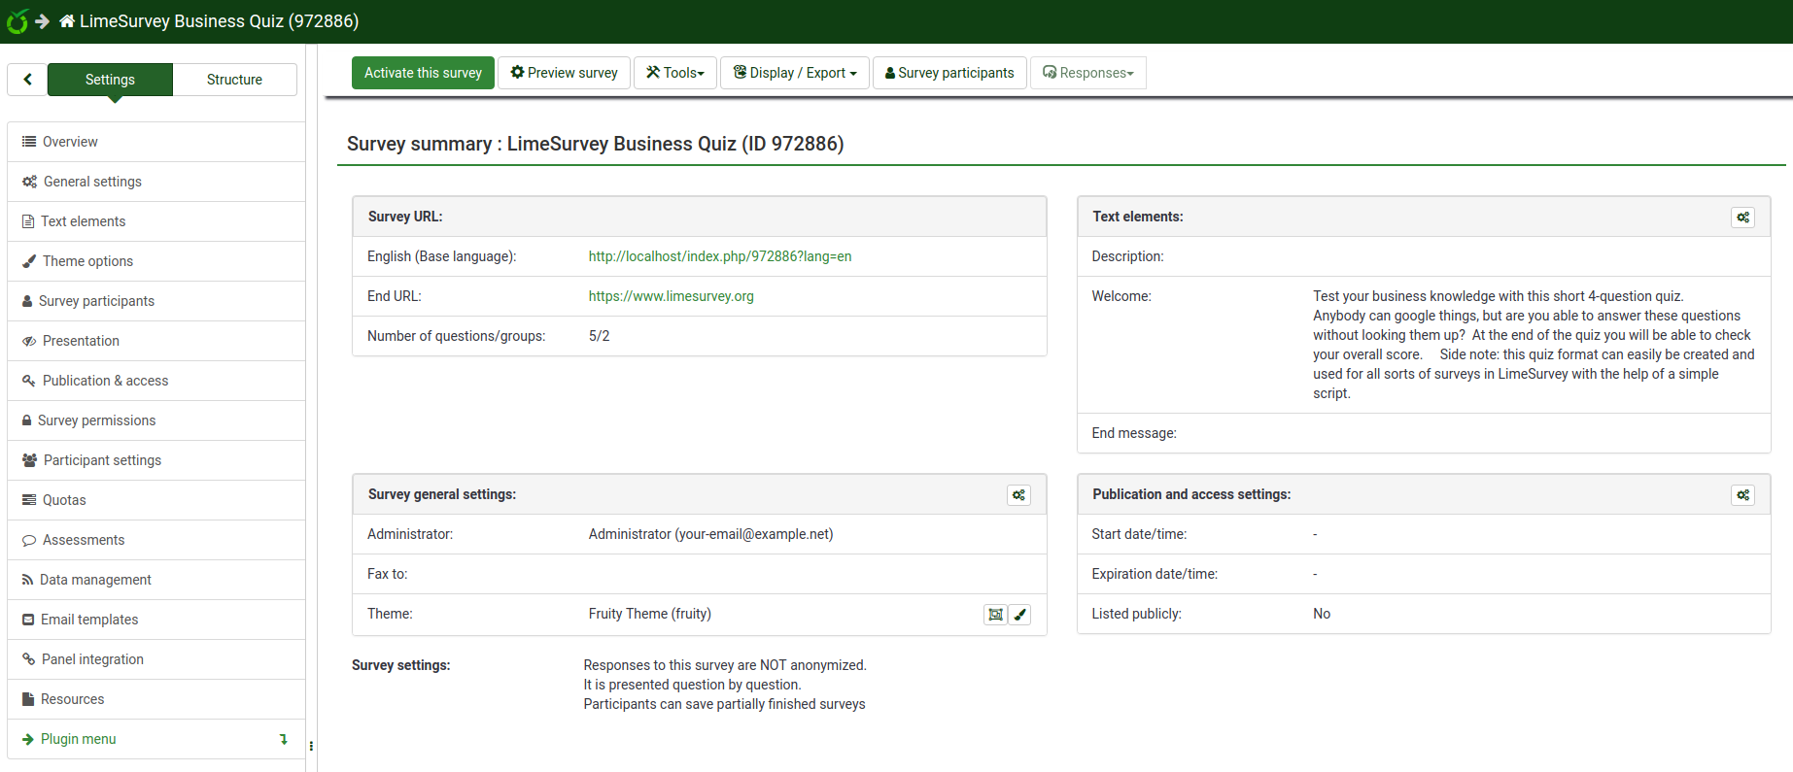Open the Display / Export dropdown

tap(795, 73)
